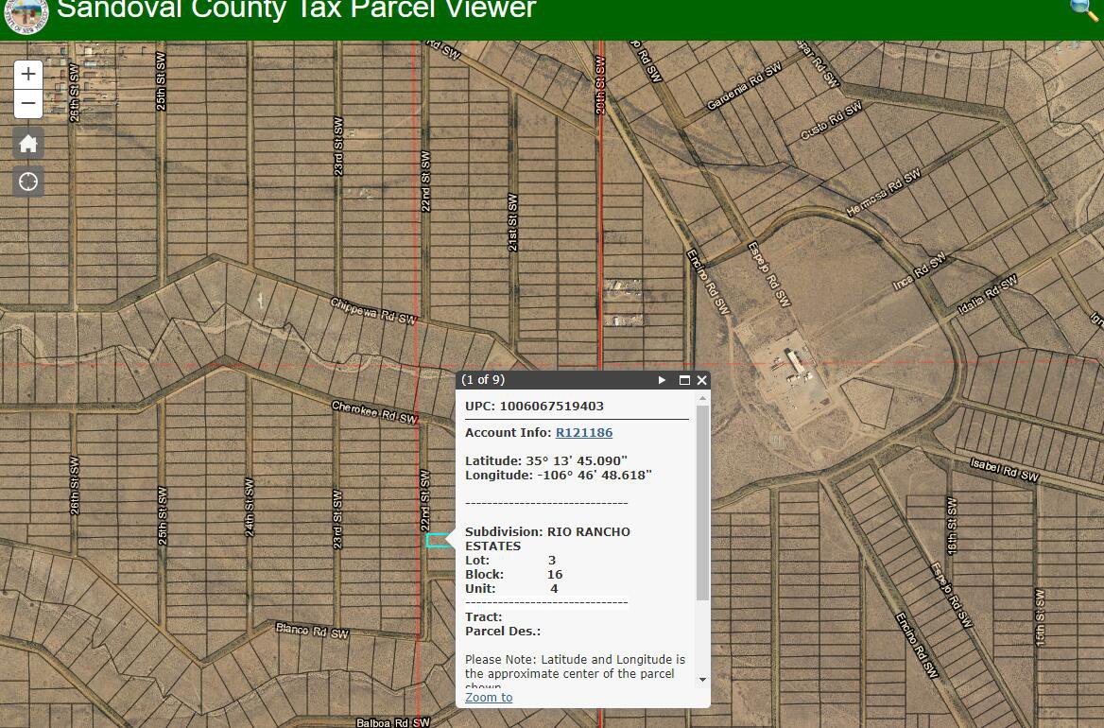Click the 15th St SW label
The width and height of the screenshot is (1104, 728).
pos(1040,617)
